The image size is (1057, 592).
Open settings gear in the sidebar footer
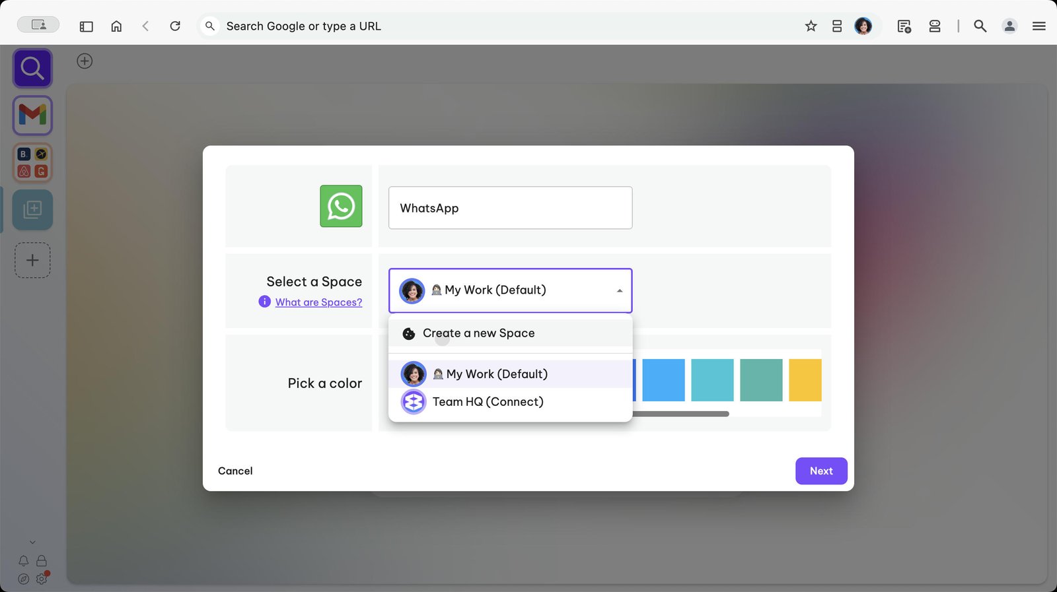coord(42,579)
